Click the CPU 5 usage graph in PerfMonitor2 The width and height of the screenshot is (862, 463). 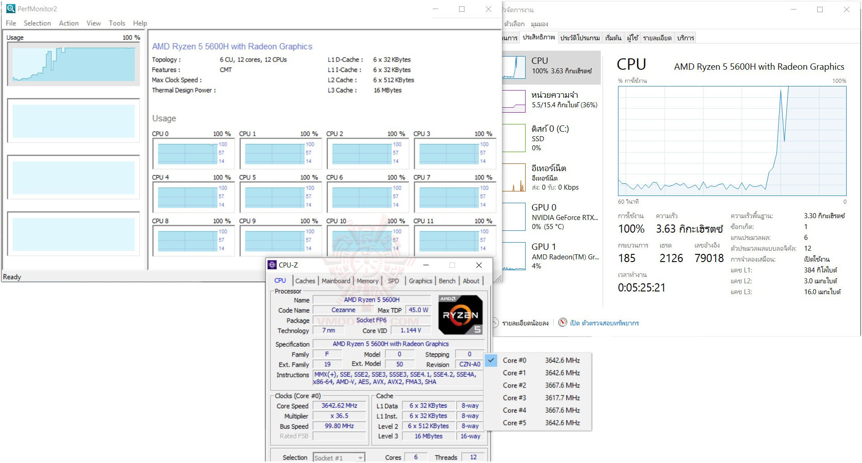pyautogui.click(x=280, y=197)
